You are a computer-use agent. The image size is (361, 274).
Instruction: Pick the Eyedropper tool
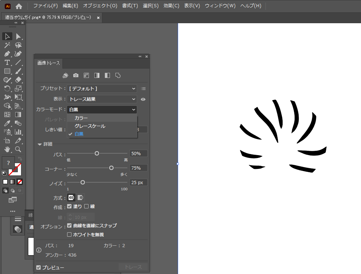7,123
